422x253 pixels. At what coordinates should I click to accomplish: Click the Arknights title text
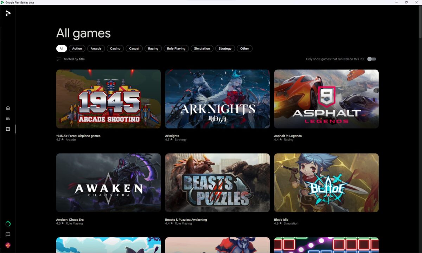172,136
